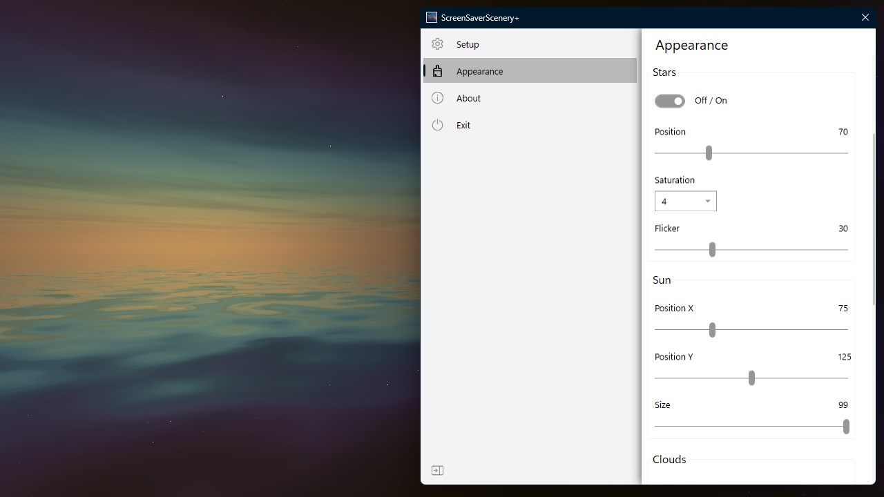Click the "Position X" label
884x497 pixels.
click(x=674, y=309)
